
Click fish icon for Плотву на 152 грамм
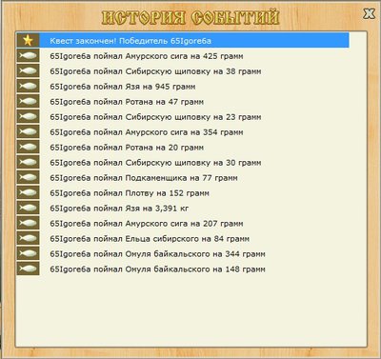(x=28, y=193)
